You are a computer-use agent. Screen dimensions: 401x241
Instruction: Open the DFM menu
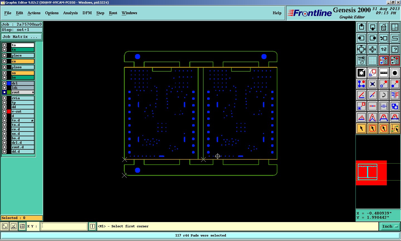click(x=87, y=13)
